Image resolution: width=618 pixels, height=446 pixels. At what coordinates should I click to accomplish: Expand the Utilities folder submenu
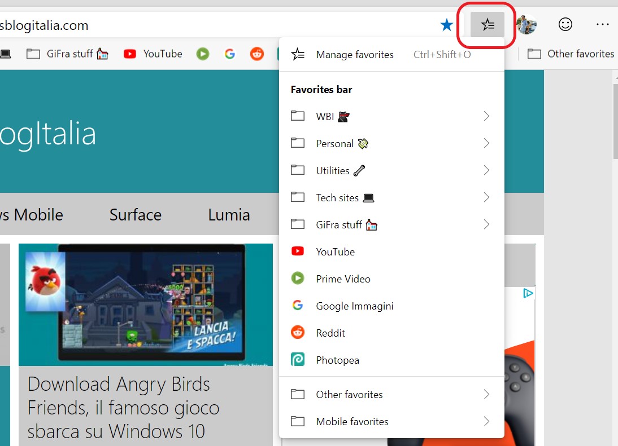coord(392,171)
